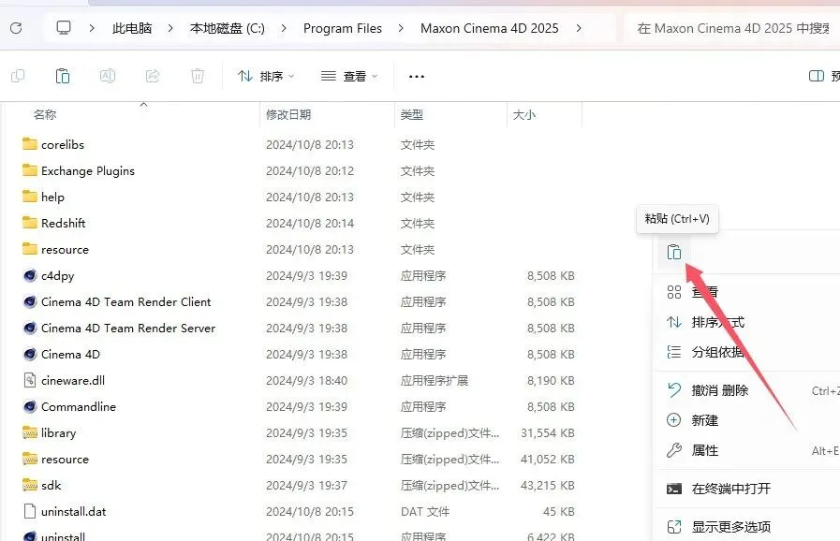
Task: Click date 2024/9/3 18:40 of cineware.dll
Action: coord(306,381)
